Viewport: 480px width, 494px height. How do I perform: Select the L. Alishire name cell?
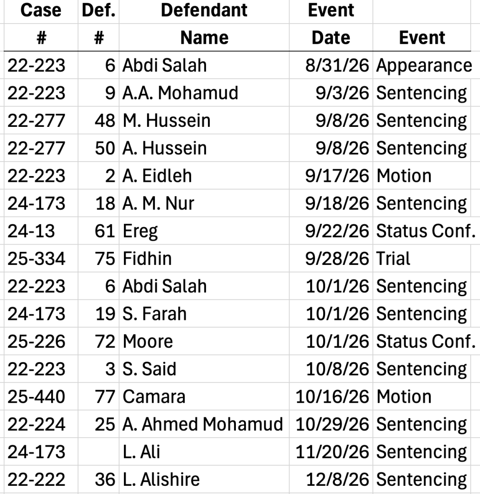pyautogui.click(x=204, y=479)
